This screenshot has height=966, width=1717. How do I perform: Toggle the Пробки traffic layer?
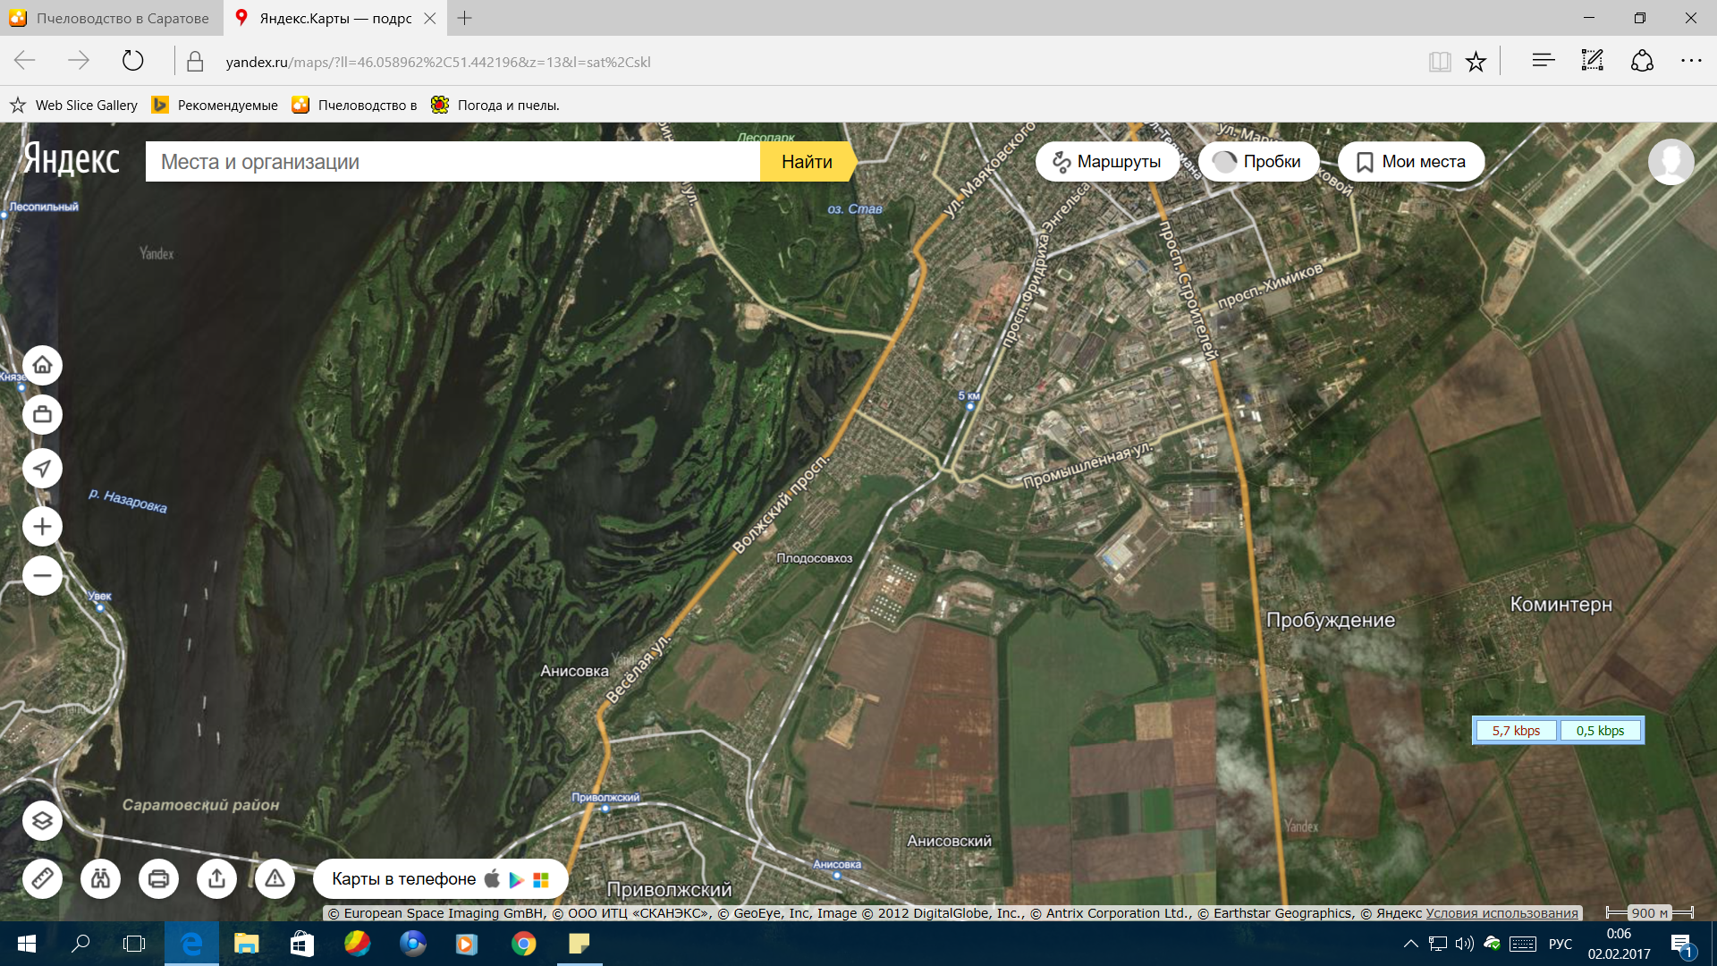click(x=1257, y=162)
